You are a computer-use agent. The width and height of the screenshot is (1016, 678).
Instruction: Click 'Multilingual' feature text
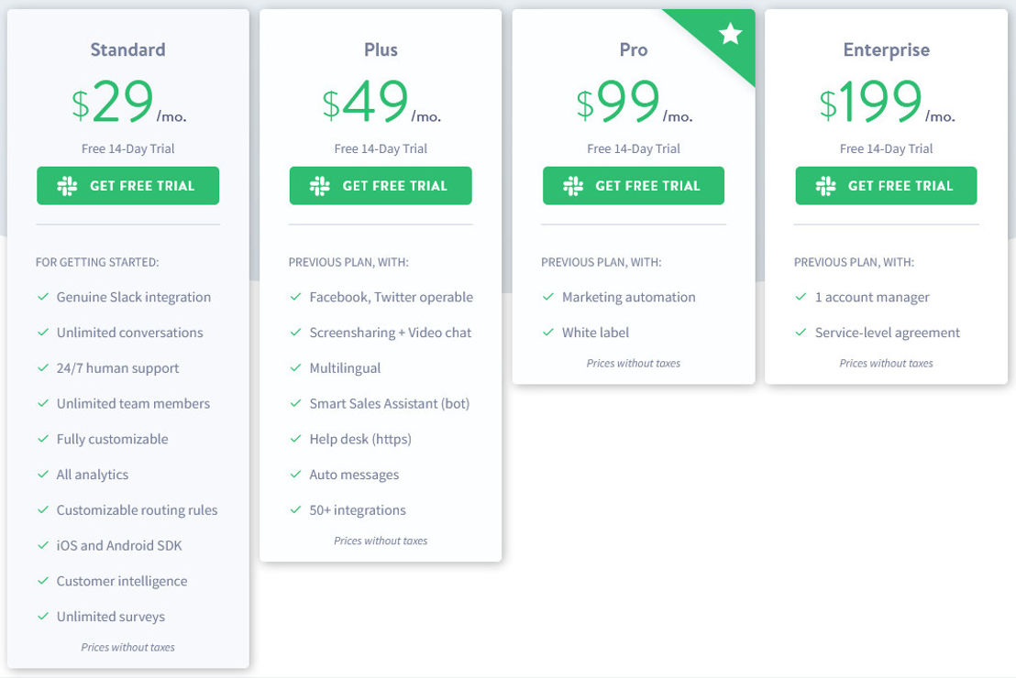[345, 367]
